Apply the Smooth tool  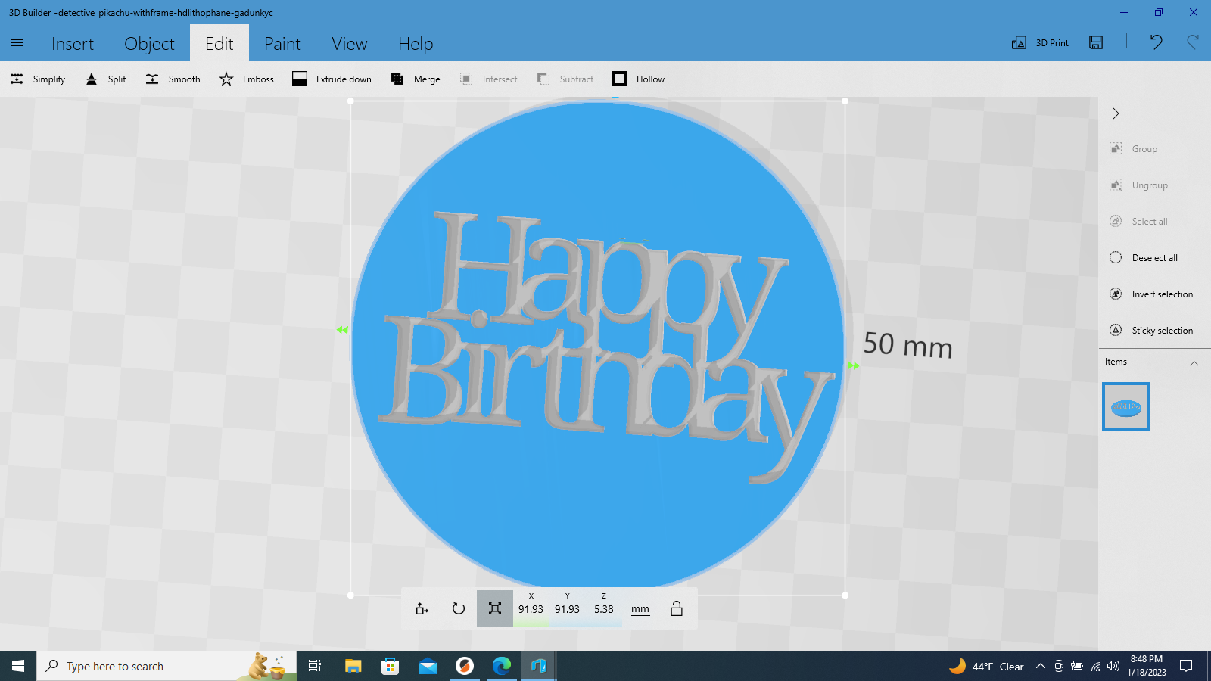tap(173, 79)
